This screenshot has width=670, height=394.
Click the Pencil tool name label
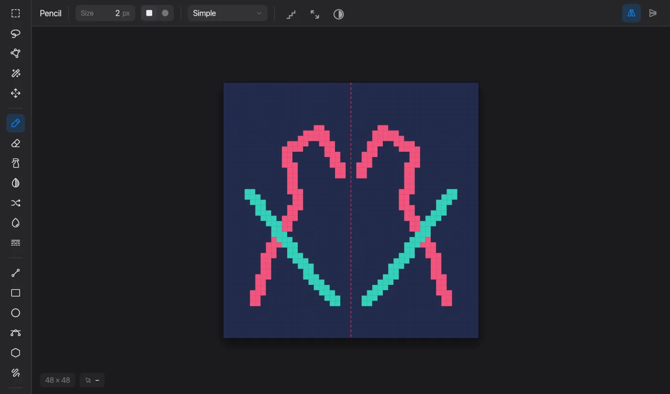(x=51, y=13)
